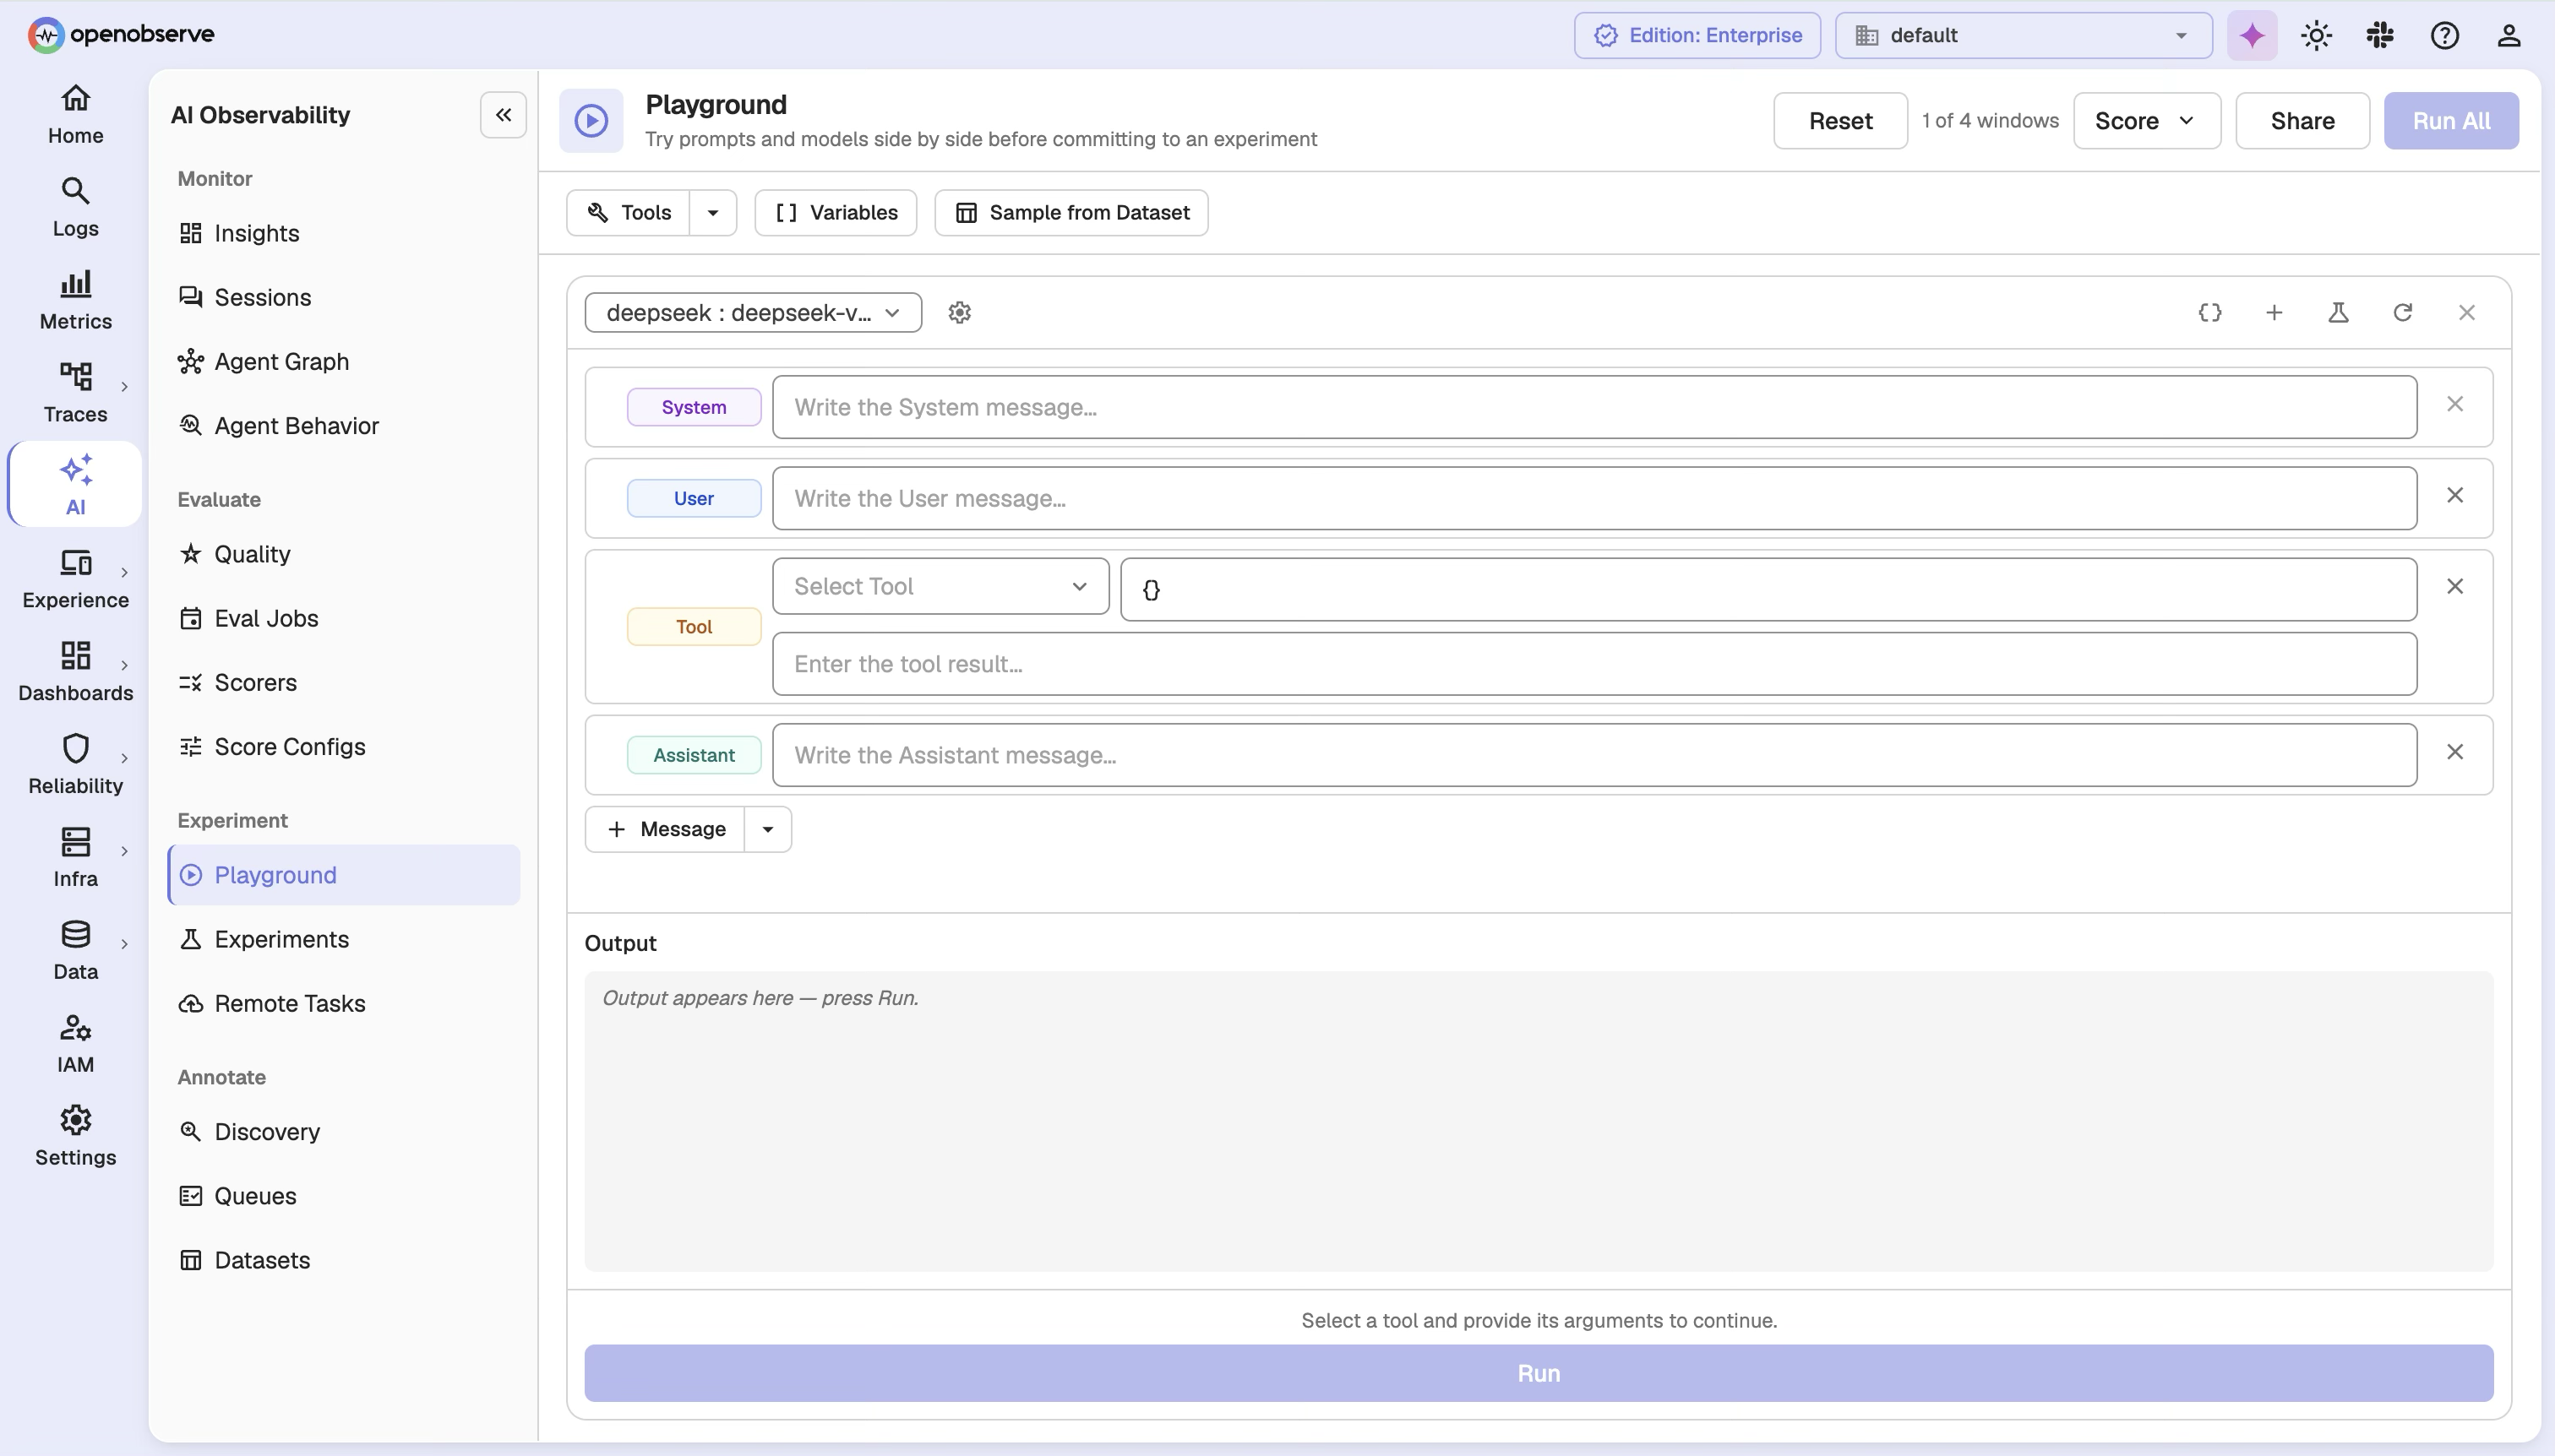
Task: Open Infra in the left navigation
Action: click(x=75, y=858)
